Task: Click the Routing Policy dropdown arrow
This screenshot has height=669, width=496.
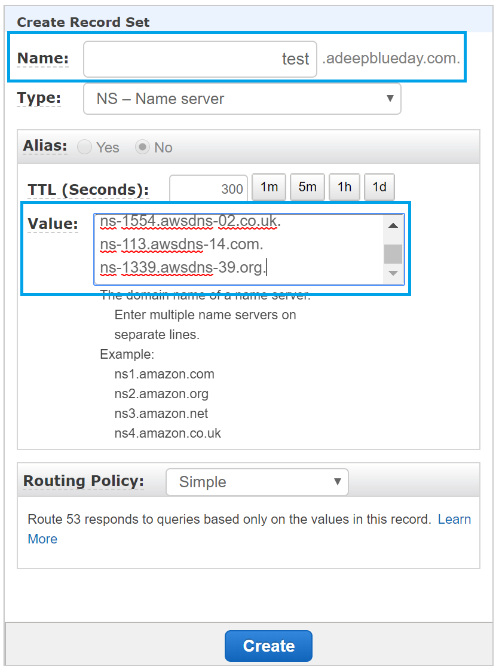Action: [338, 482]
